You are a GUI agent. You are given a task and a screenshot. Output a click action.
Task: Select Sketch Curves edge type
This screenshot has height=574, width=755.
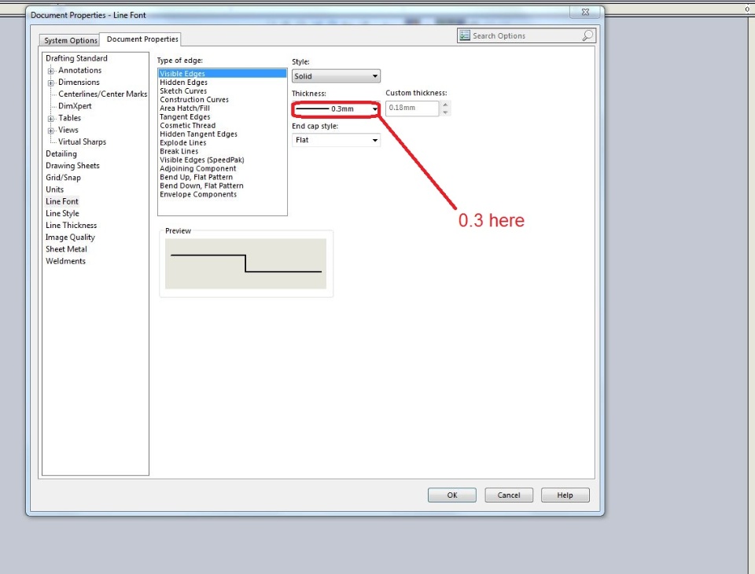[183, 91]
